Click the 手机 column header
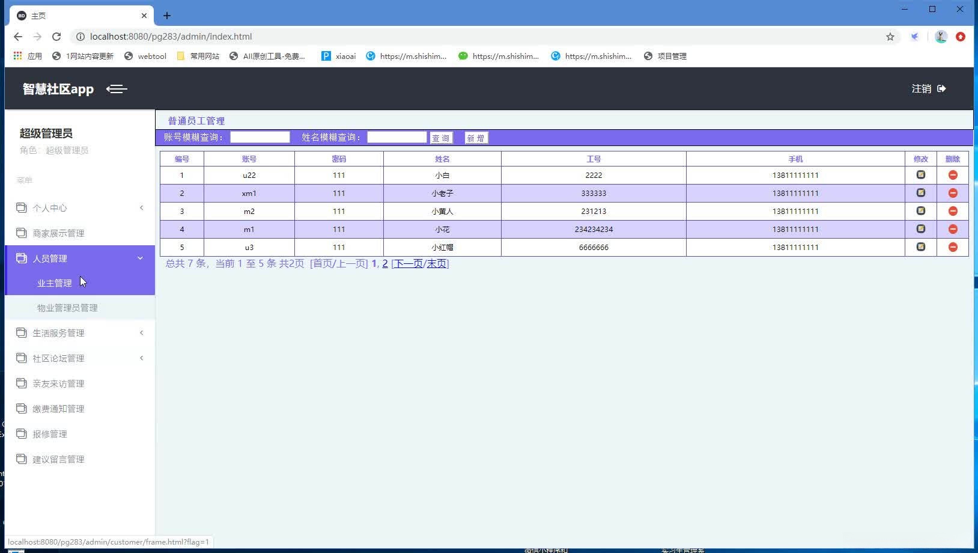 (795, 159)
